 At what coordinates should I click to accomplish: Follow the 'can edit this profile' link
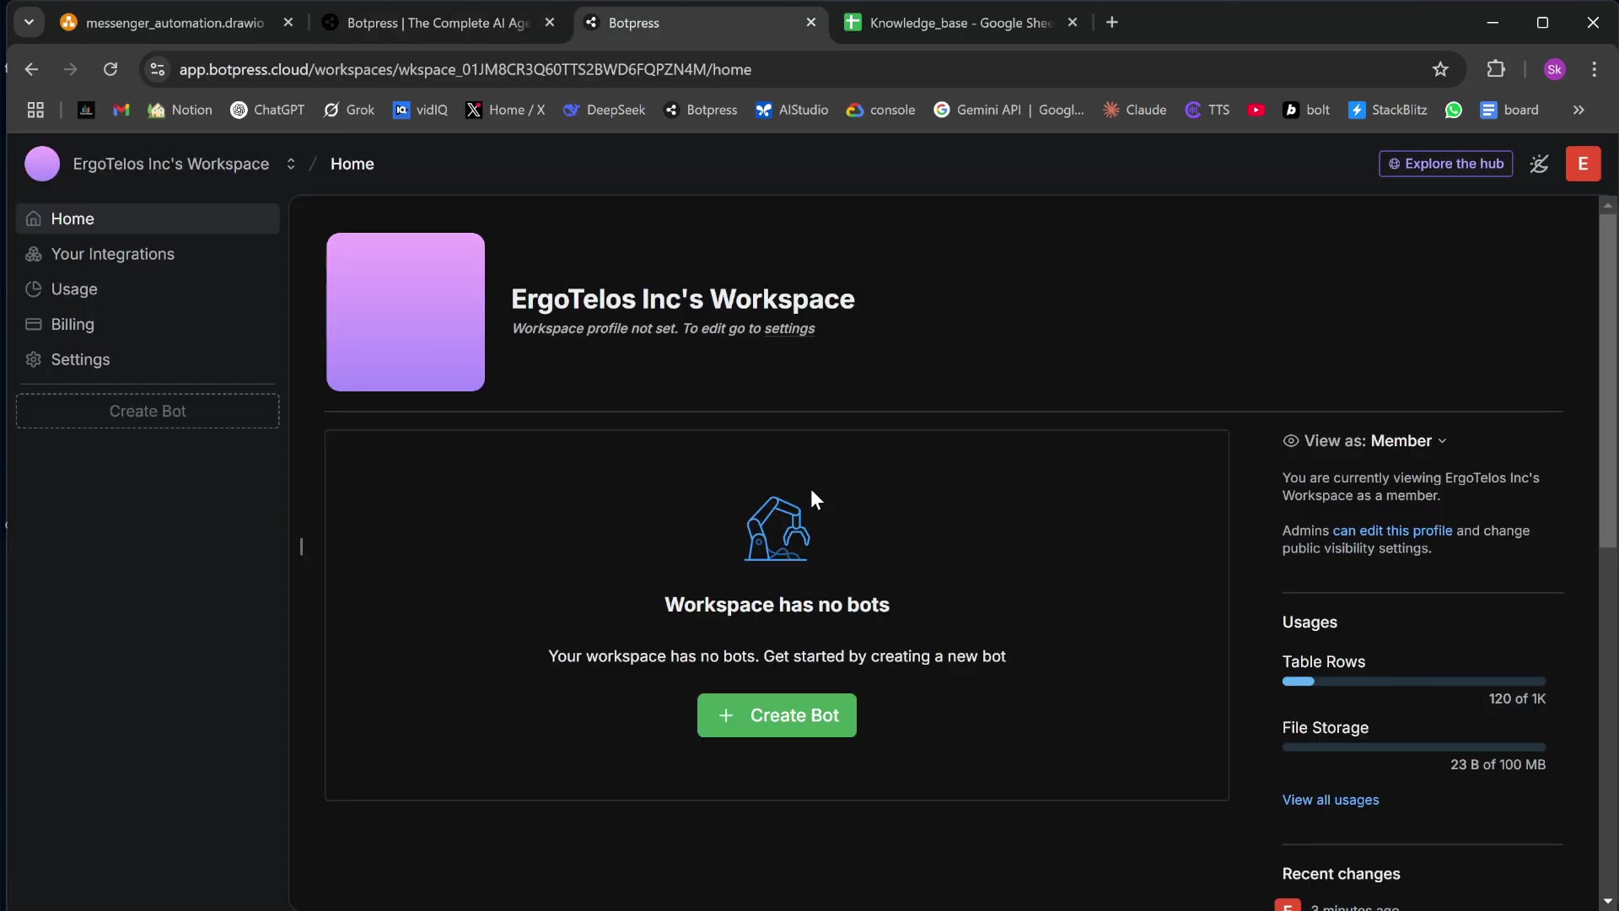pos(1392,531)
